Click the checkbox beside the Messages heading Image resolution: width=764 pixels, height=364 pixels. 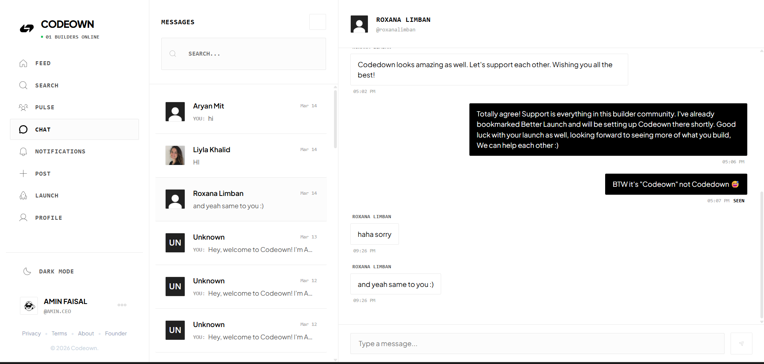317,22
